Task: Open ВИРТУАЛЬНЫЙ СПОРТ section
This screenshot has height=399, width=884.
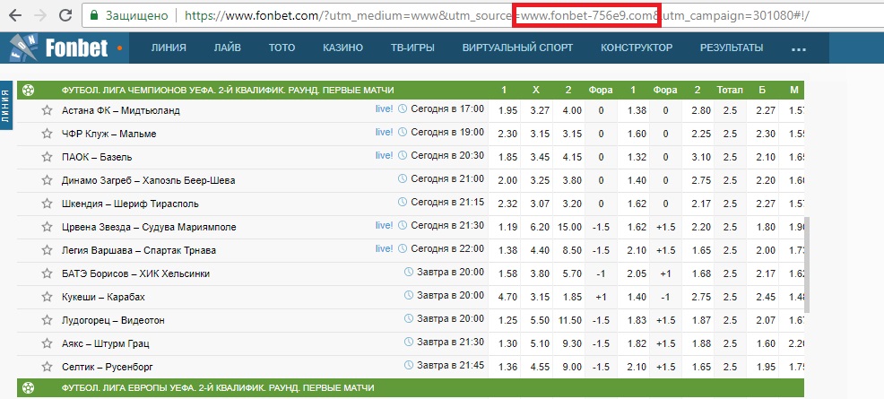Action: tap(517, 48)
